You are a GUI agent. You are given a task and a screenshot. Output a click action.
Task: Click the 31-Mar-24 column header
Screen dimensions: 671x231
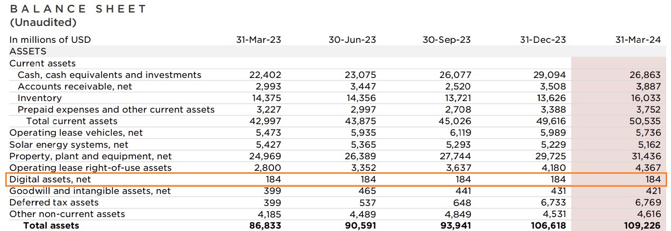[x=638, y=40]
